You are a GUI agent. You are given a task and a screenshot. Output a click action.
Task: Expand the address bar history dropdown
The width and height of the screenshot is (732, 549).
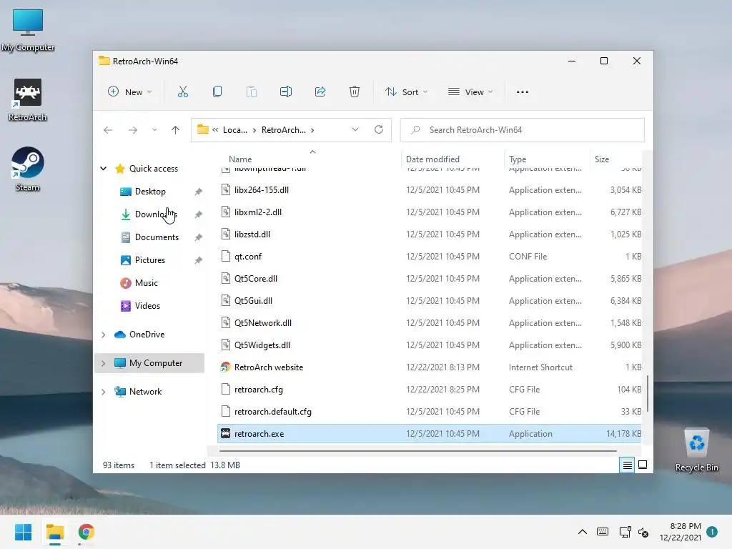[x=355, y=130]
